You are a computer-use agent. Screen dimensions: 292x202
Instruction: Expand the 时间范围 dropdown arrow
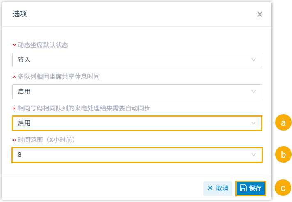(254, 155)
